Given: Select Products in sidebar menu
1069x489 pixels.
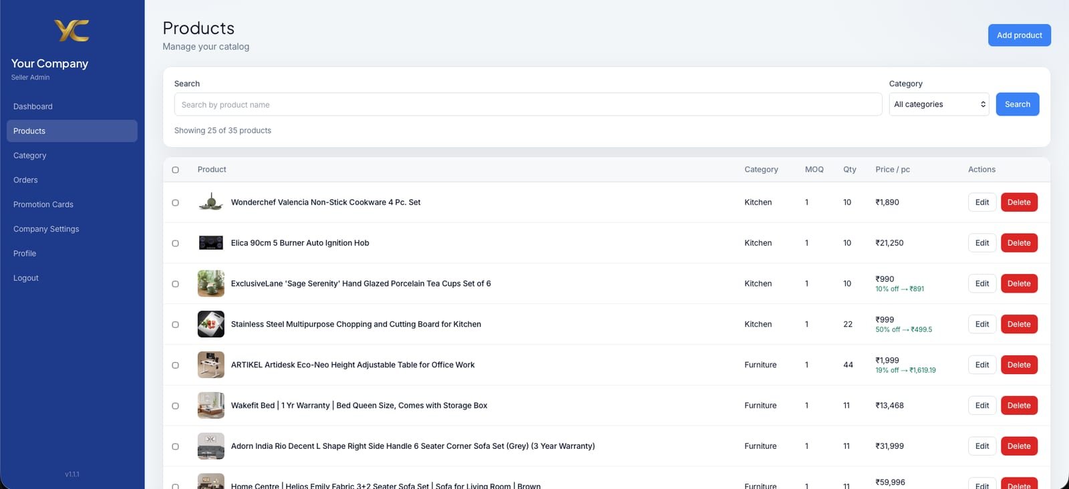Looking at the screenshot, I should [72, 131].
